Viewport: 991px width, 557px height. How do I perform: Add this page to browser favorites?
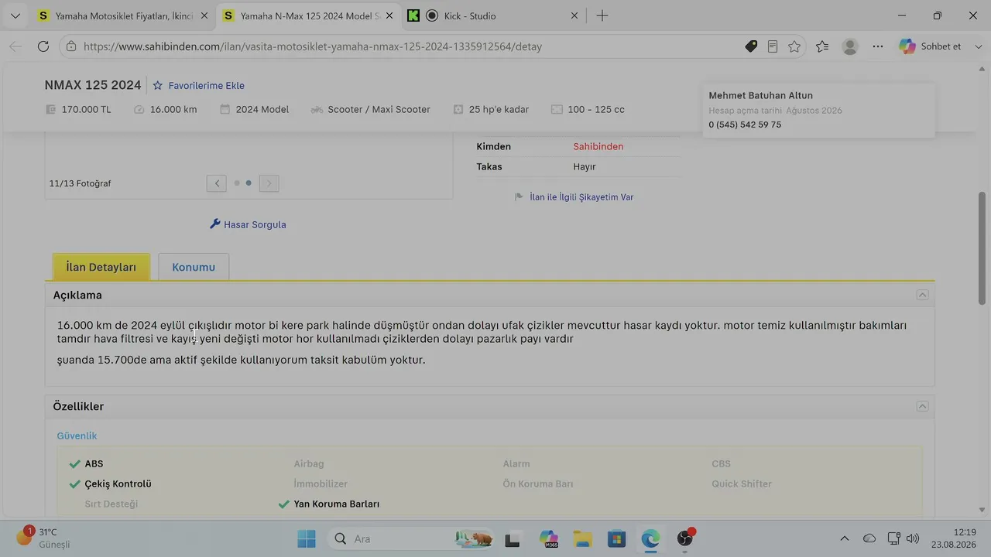tap(794, 46)
